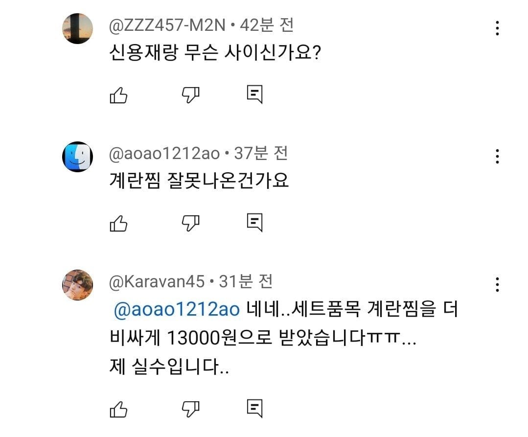Dislike the comment by @Karavan45

pos(191,408)
